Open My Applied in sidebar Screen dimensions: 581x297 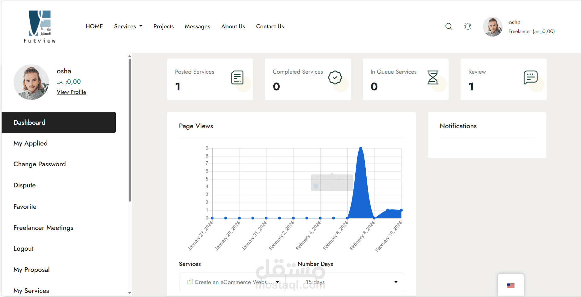pyautogui.click(x=31, y=143)
